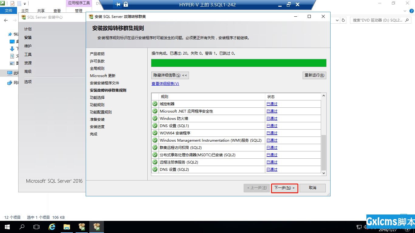
Task: Click the check icon beside Windows 防火墙
Action: [155, 118]
